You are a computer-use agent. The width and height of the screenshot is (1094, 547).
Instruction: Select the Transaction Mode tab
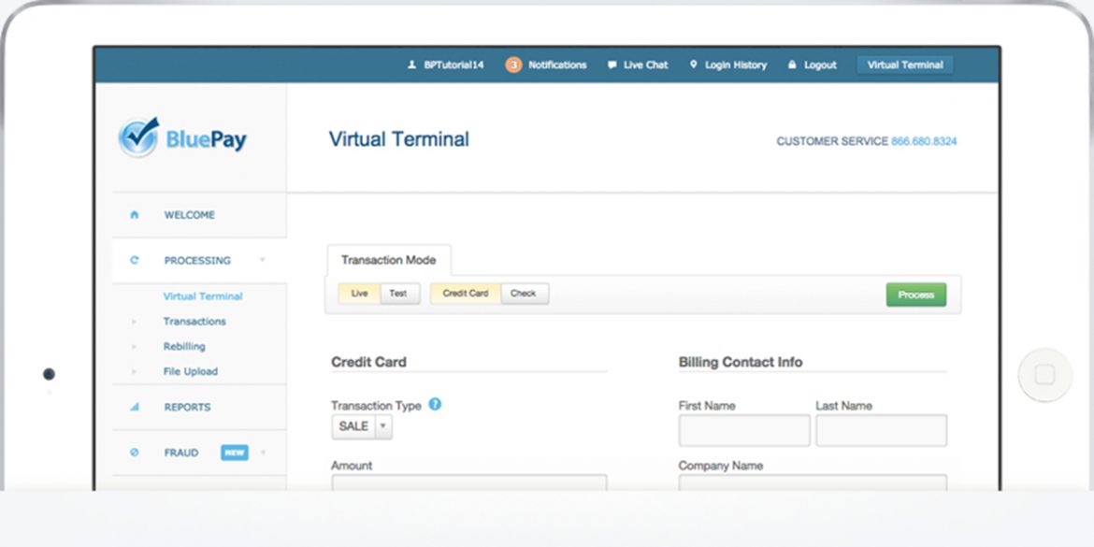click(388, 260)
